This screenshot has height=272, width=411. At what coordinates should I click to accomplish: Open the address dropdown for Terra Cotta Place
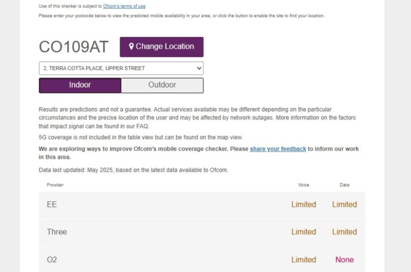121,68
